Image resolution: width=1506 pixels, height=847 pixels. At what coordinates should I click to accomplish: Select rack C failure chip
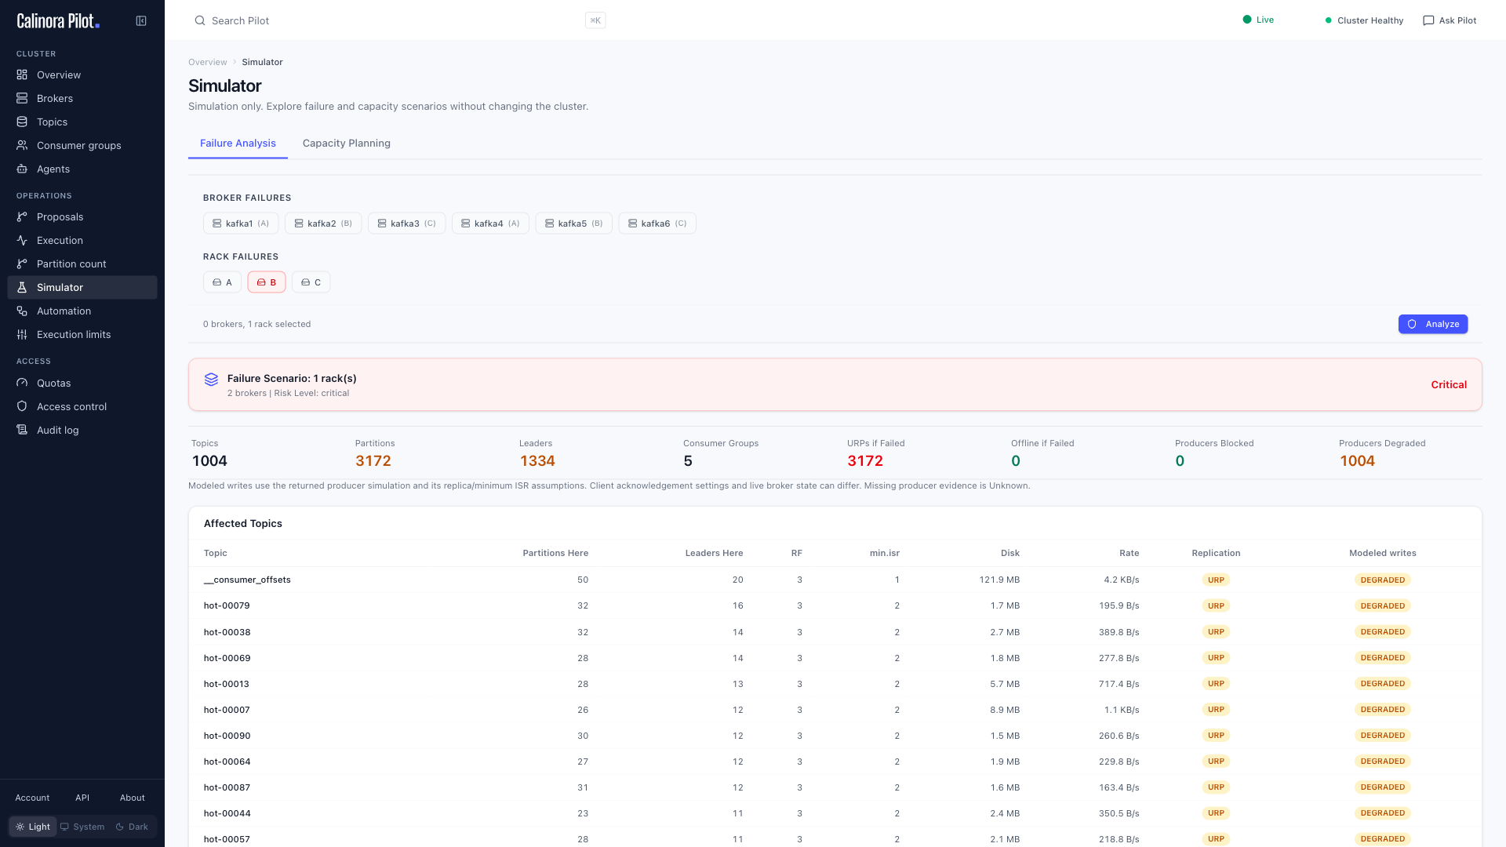311,282
